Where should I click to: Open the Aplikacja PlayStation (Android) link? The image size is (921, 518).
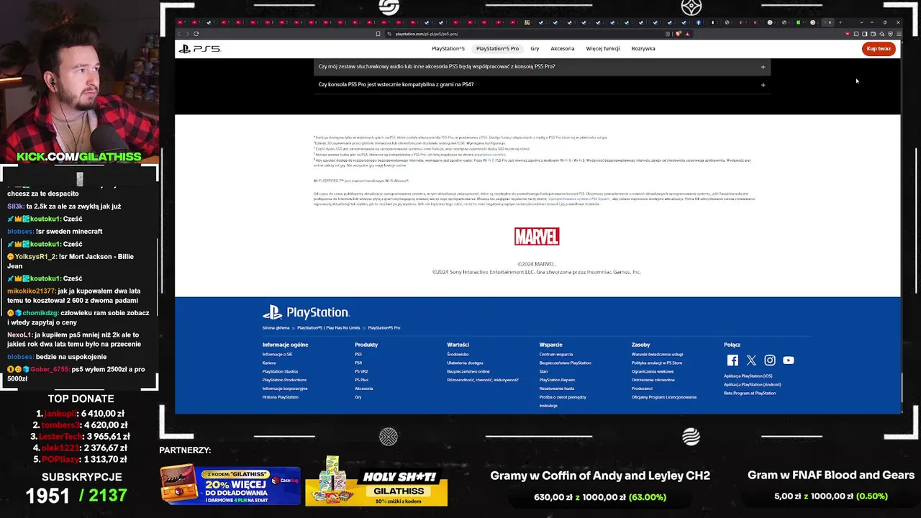753,385
